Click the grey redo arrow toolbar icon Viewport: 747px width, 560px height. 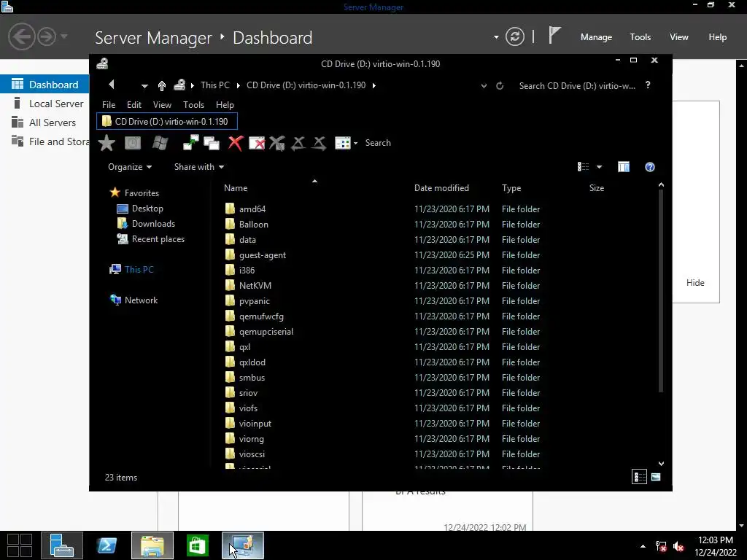pos(320,143)
